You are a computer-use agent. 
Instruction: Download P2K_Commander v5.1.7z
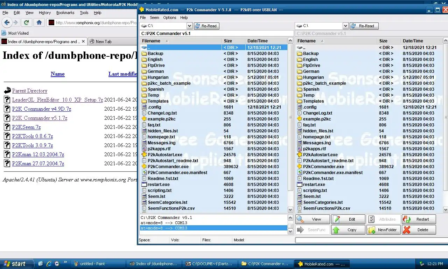tap(40, 118)
